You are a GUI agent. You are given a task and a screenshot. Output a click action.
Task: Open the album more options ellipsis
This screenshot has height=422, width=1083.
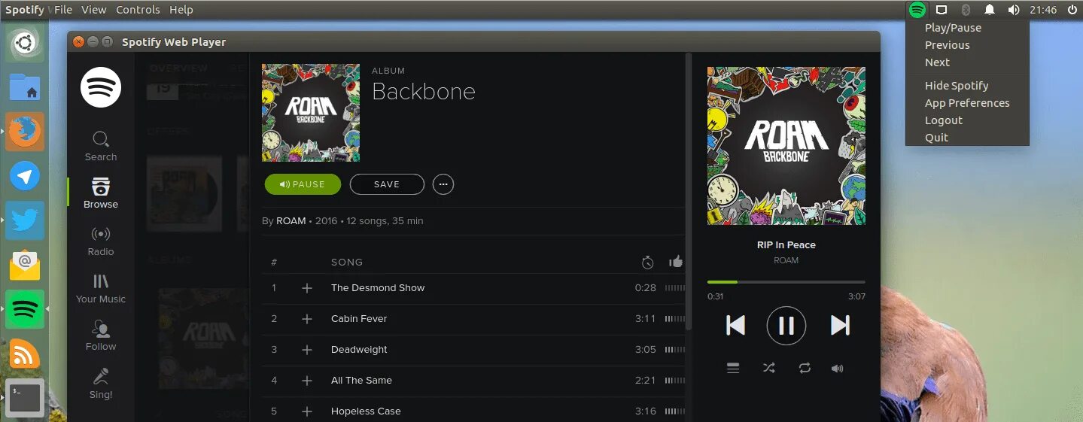443,184
